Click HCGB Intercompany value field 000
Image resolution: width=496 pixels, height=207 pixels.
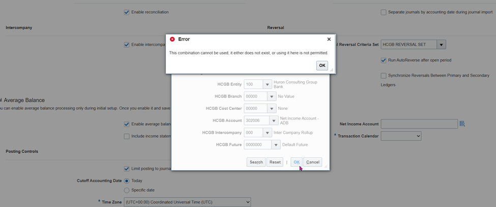tap(253, 133)
